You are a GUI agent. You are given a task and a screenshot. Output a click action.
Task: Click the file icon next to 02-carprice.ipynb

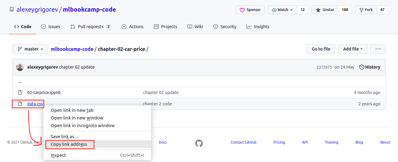point(20,92)
